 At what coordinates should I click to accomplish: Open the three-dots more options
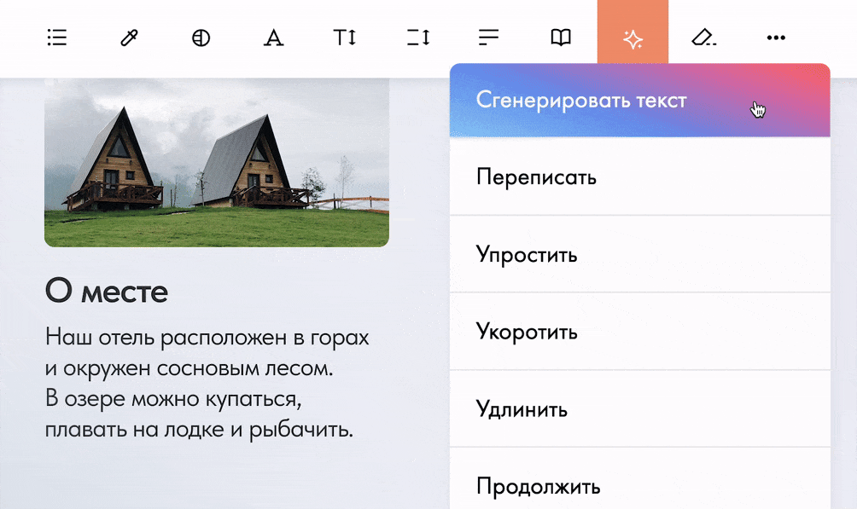coord(776,38)
